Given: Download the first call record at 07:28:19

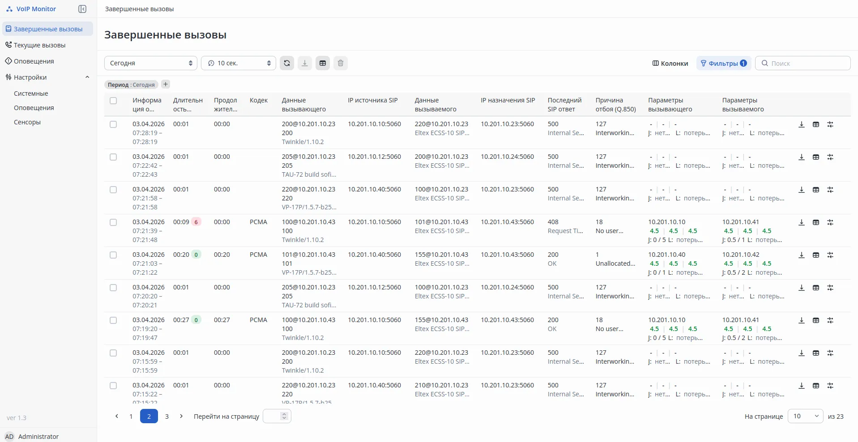Looking at the screenshot, I should coord(802,124).
